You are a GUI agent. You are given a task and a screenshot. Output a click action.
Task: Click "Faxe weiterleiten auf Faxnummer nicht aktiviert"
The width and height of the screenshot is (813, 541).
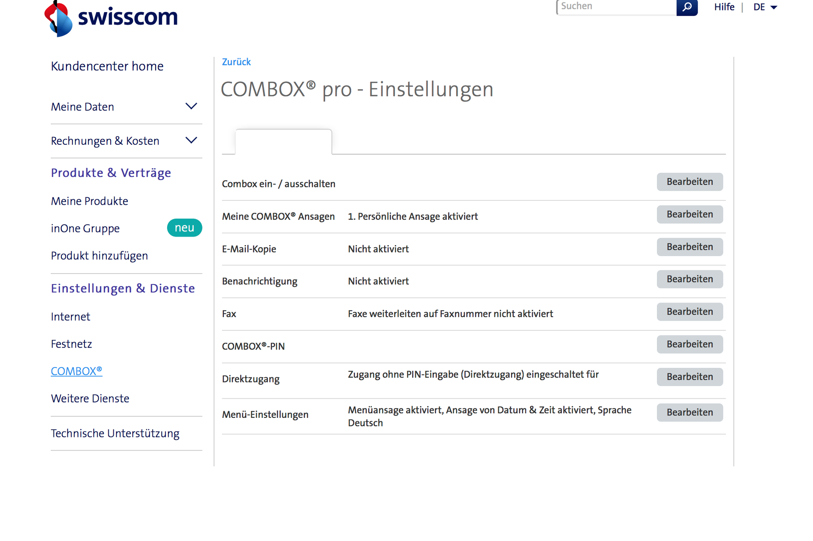(x=450, y=314)
